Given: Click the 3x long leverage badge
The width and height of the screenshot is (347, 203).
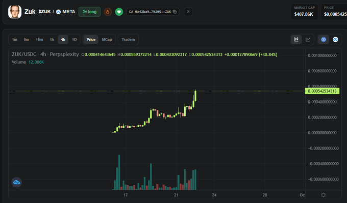Looking at the screenshot, I should point(89,12).
